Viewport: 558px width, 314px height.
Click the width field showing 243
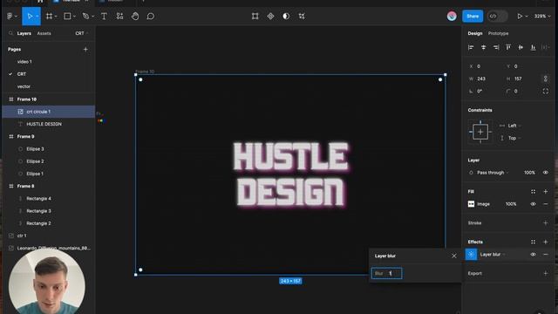click(x=484, y=78)
